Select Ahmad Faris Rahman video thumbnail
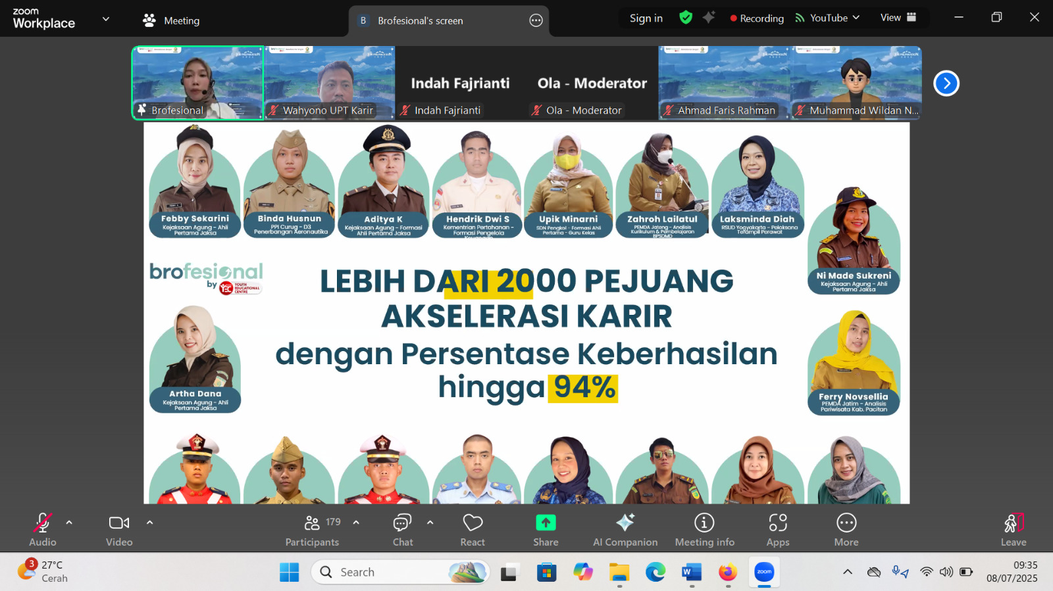Screen dimensions: 1053x591 point(724,83)
